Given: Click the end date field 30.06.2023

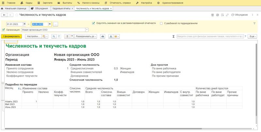Looking at the screenshot, I should (x=39, y=24).
